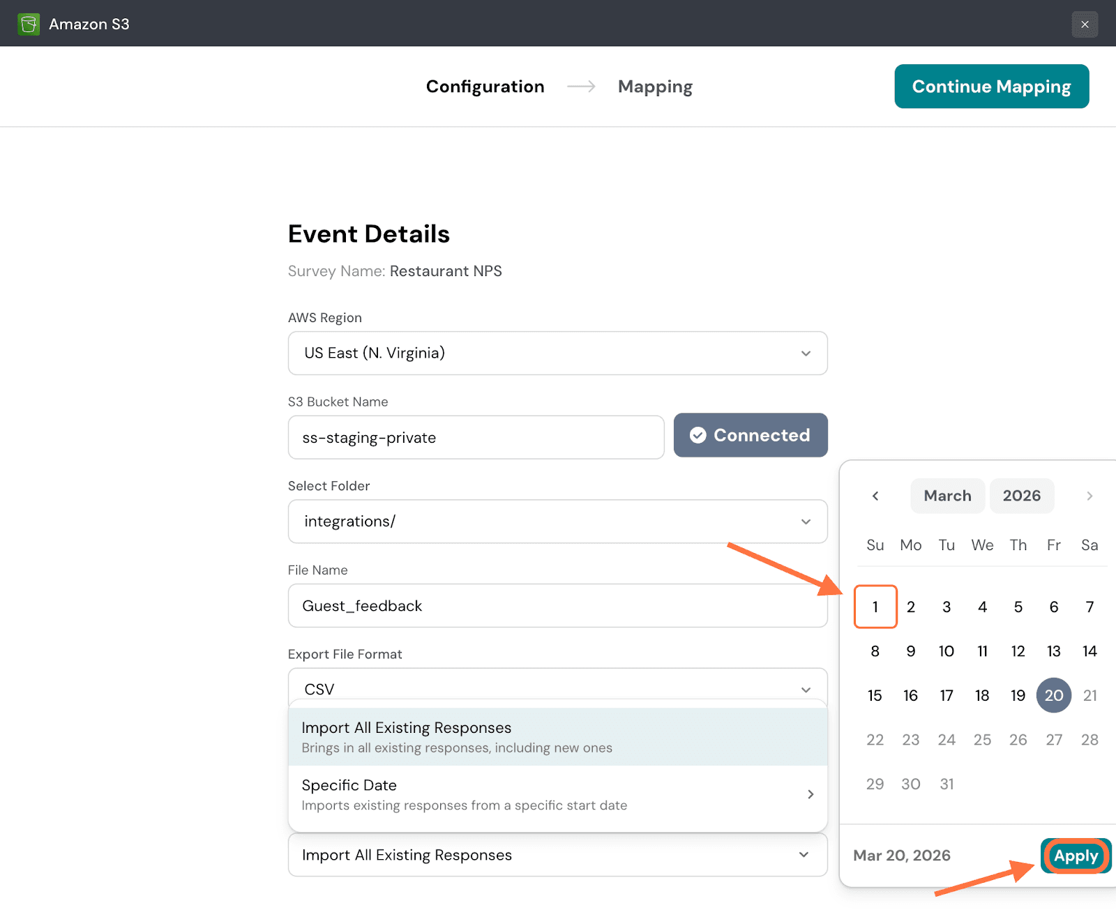Screen dimensions: 1116x910
Task: Apply the selected calendar date
Action: click(1075, 856)
